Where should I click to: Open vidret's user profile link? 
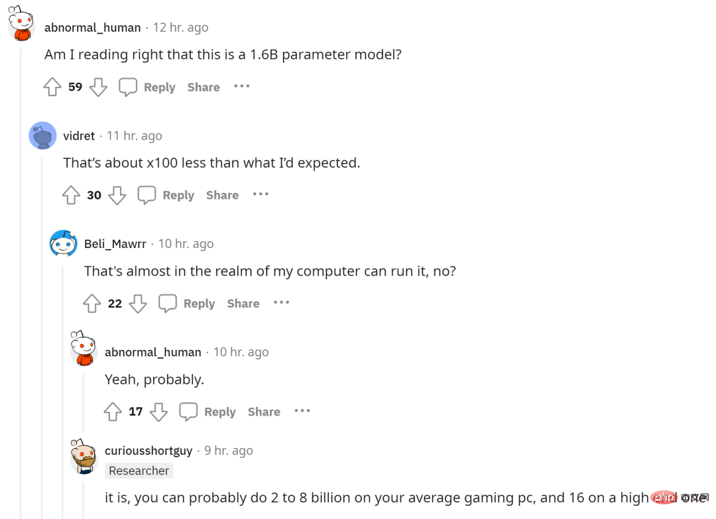79,136
